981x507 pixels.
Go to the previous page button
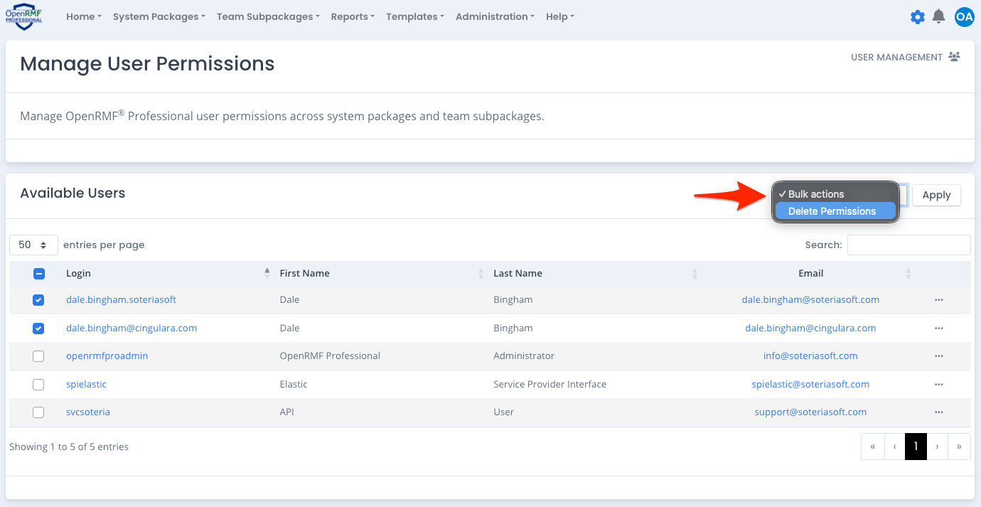[x=895, y=447]
